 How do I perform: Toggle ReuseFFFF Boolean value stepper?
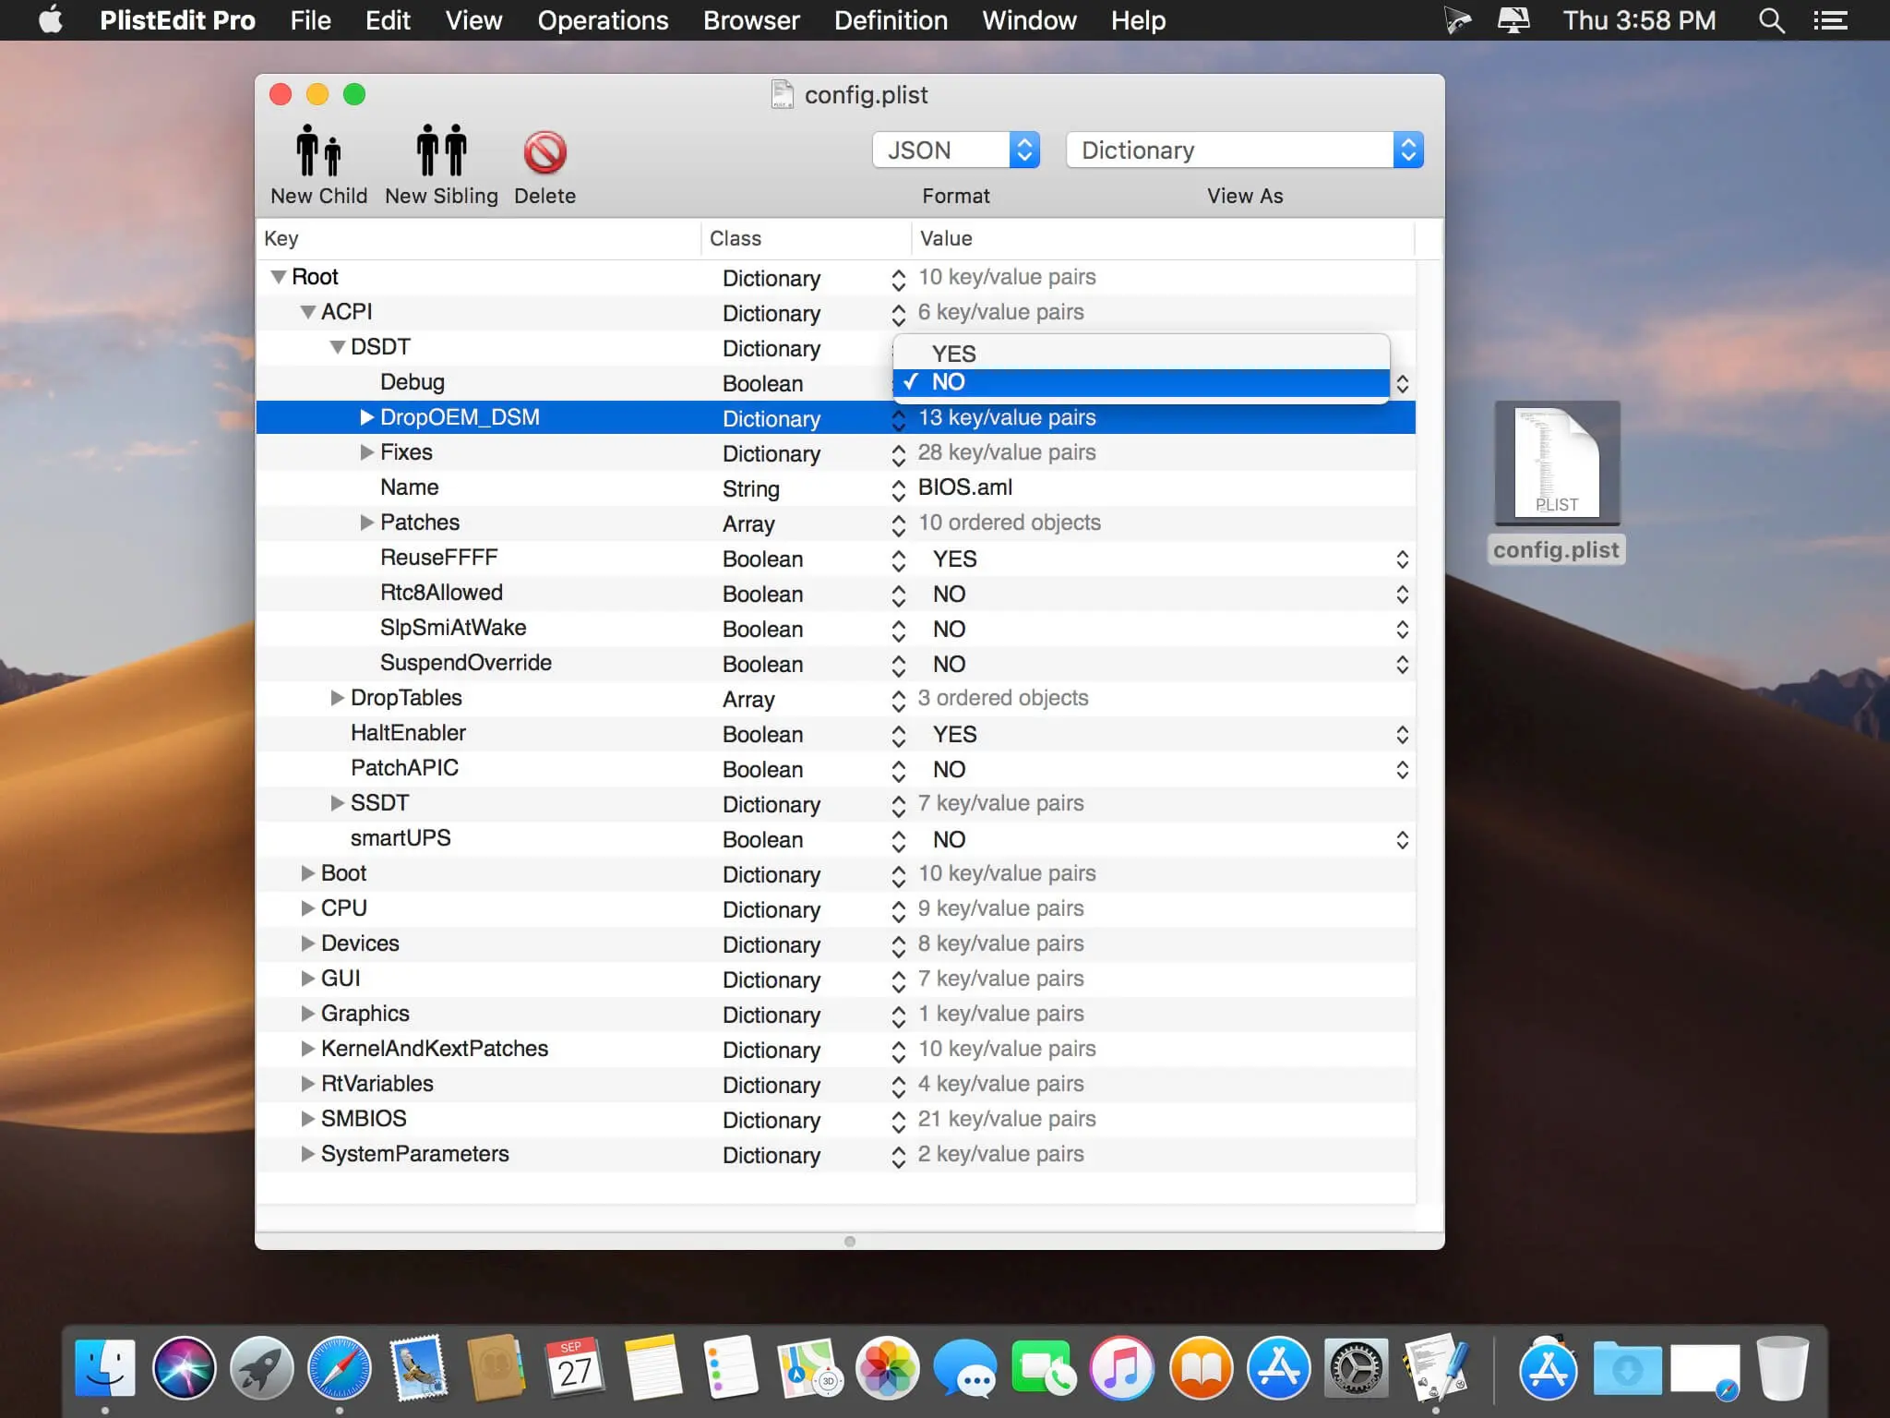pyautogui.click(x=1402, y=557)
